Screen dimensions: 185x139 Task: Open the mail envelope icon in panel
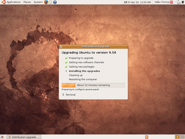[50, 2]
